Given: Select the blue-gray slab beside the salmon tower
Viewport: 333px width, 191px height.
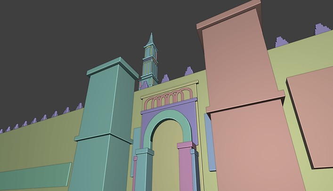Looking at the screenshot, I should pyautogui.click(x=210, y=142).
